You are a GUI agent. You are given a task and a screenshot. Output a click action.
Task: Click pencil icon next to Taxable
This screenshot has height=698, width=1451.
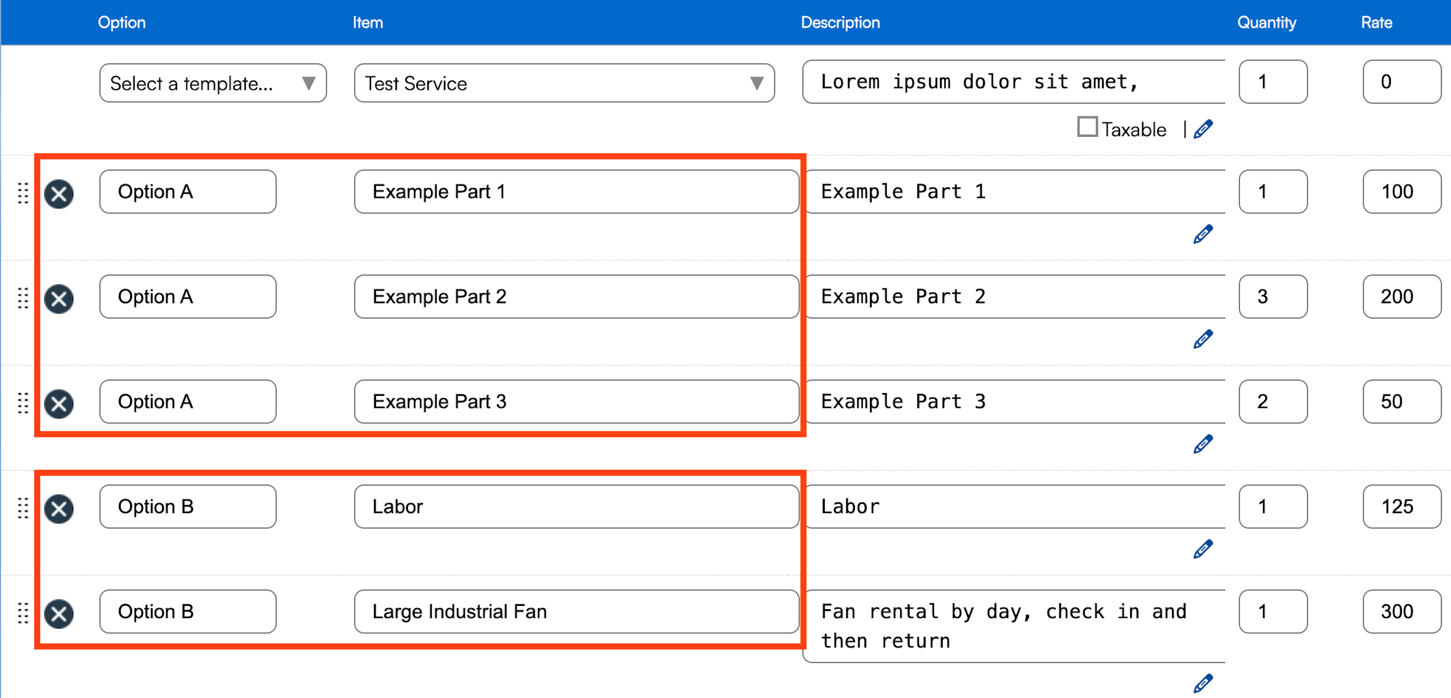click(x=1202, y=130)
